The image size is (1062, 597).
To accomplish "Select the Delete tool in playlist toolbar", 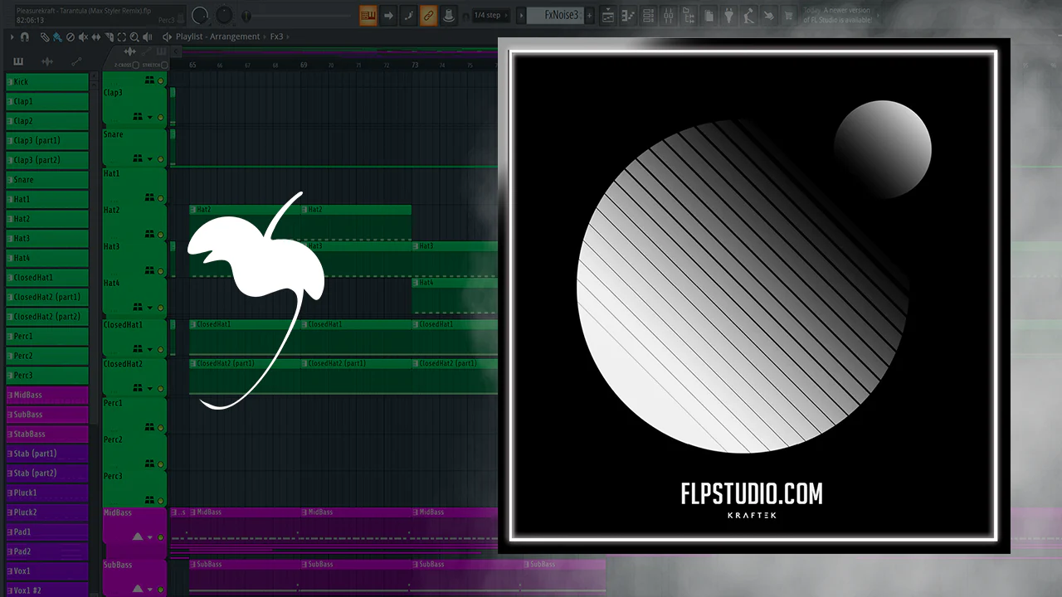I will 70,37.
